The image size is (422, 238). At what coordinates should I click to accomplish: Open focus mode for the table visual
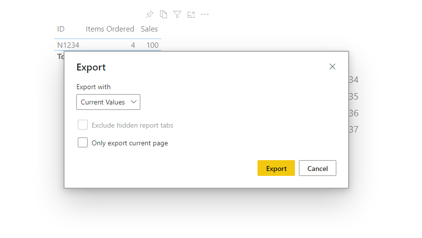(191, 15)
